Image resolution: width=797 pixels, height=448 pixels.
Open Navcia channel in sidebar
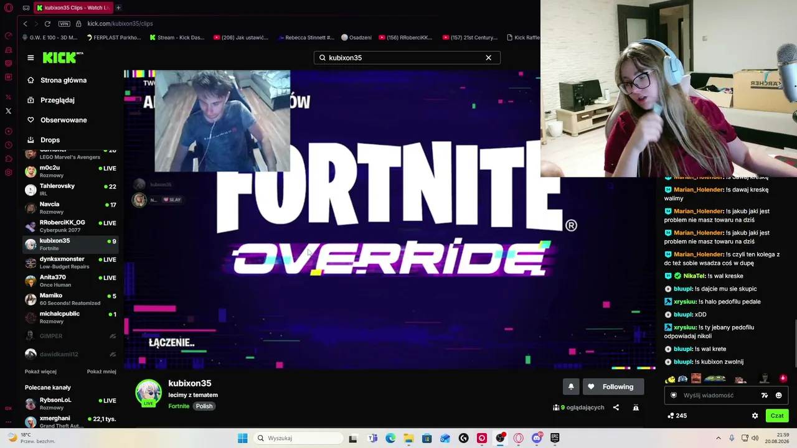click(x=70, y=207)
